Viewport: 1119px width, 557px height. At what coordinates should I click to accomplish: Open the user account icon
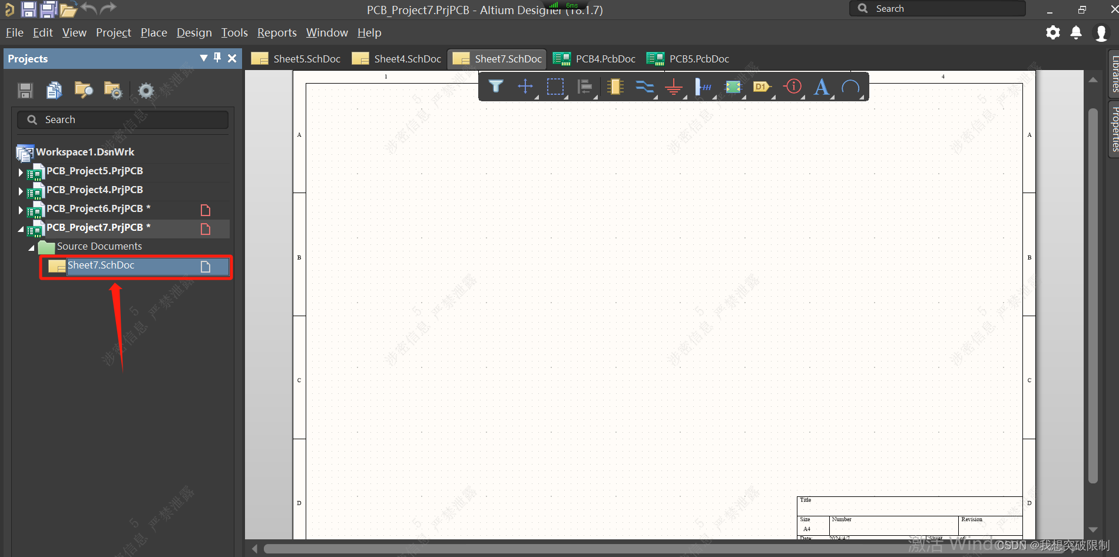(x=1101, y=33)
